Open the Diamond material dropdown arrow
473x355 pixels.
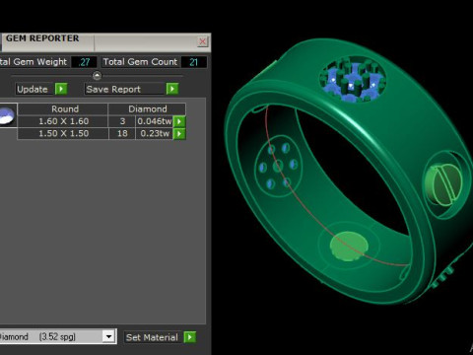[108, 336]
